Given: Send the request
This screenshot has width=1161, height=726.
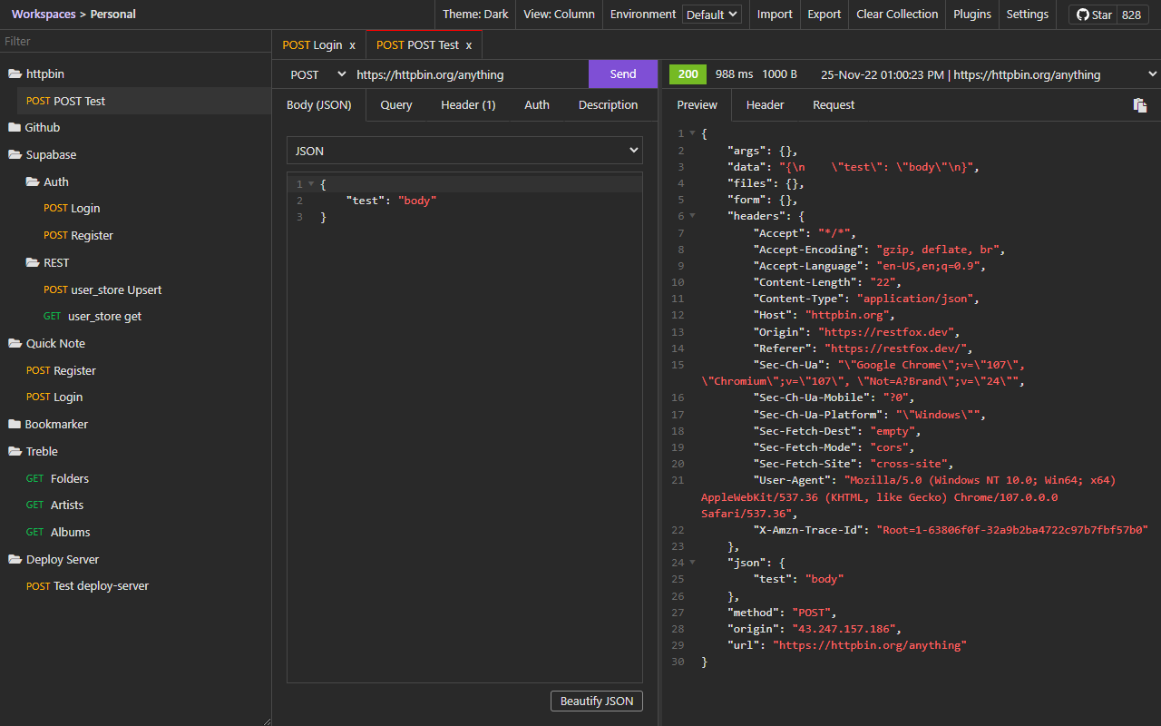Looking at the screenshot, I should click(622, 74).
